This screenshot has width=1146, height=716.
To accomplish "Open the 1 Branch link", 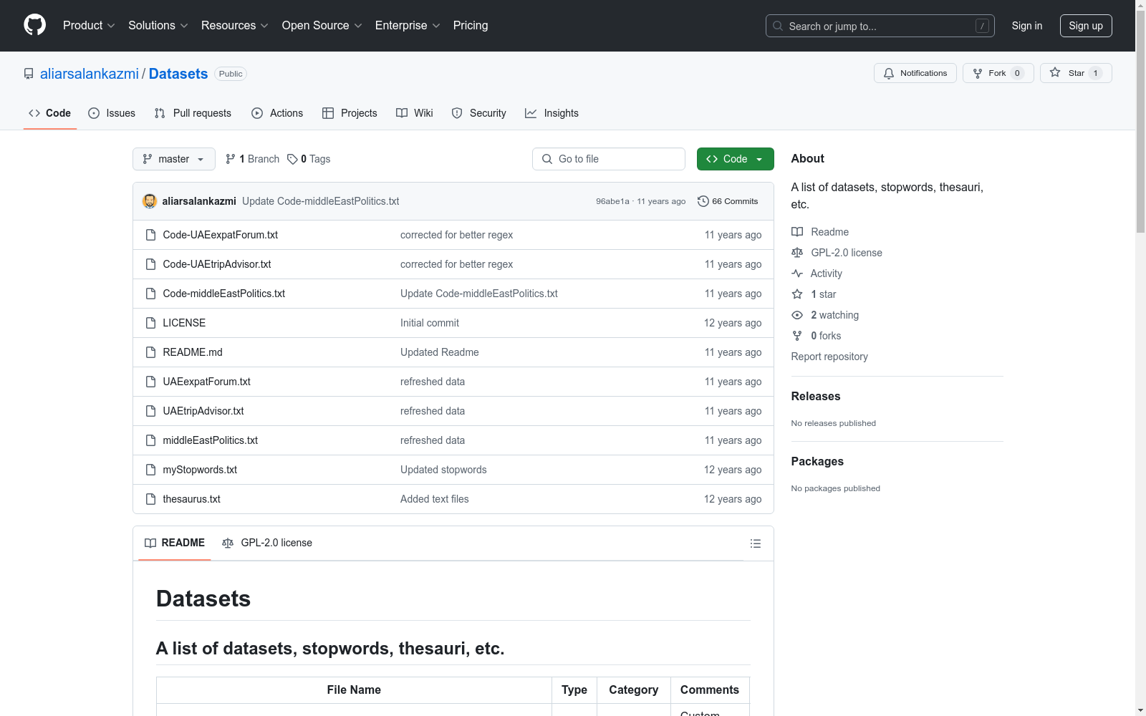I will tap(253, 159).
